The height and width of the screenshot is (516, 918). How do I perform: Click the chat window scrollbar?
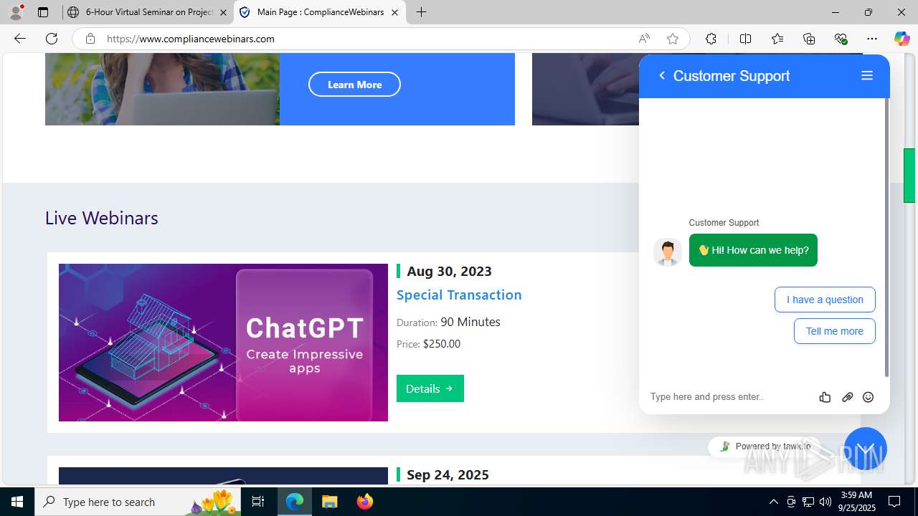point(886,238)
